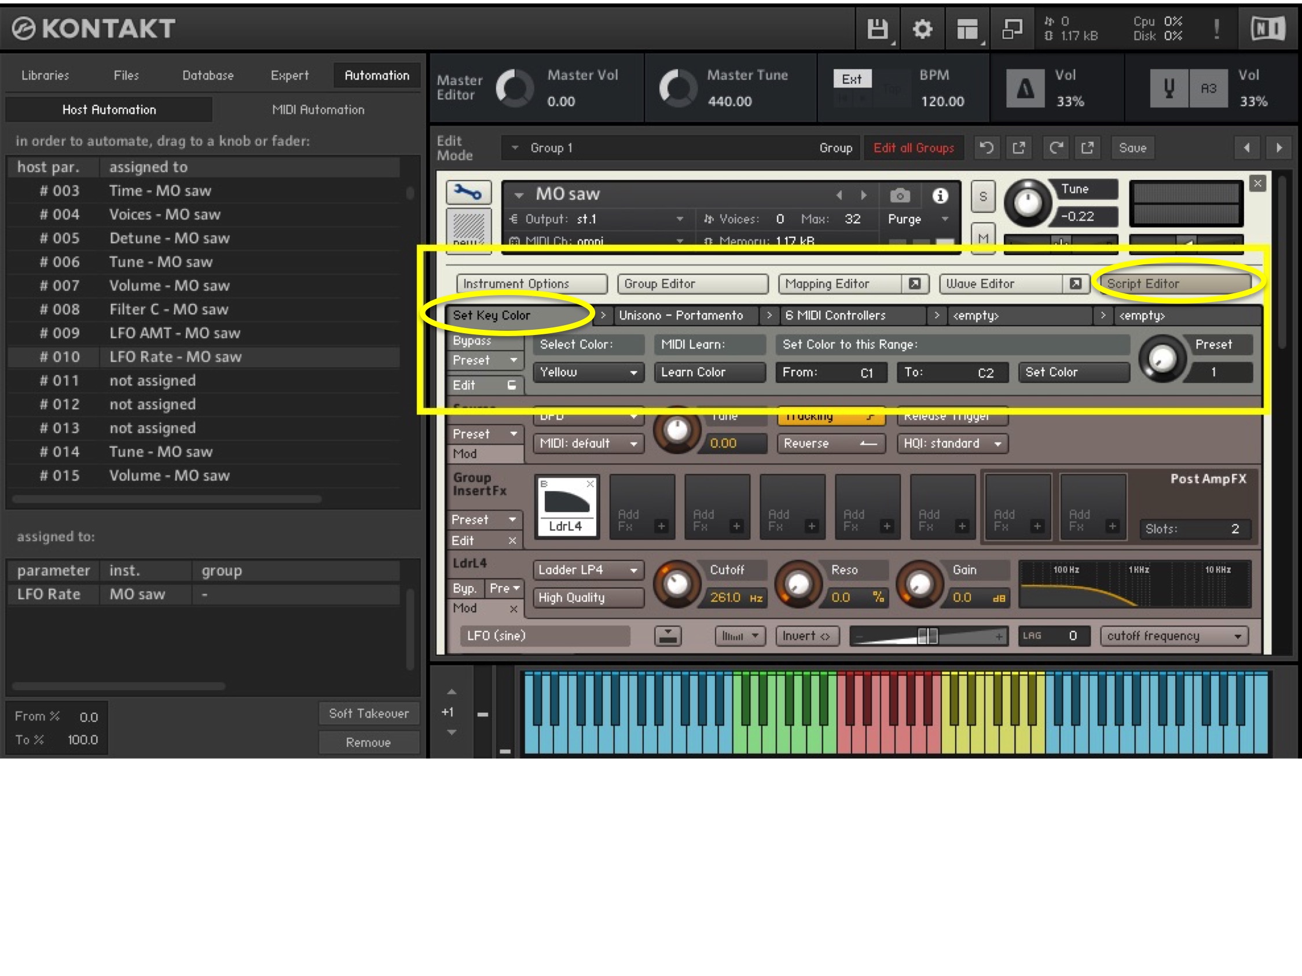The image size is (1302, 976).
Task: Switch to the MIDI Automation tab
Action: coord(318,110)
